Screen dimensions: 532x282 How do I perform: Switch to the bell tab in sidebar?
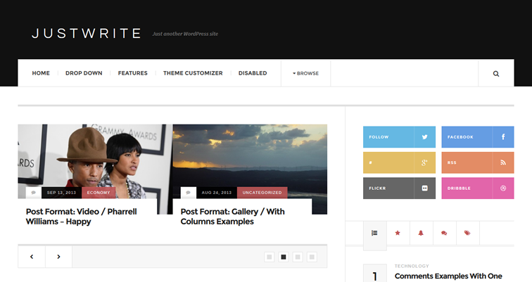point(421,232)
